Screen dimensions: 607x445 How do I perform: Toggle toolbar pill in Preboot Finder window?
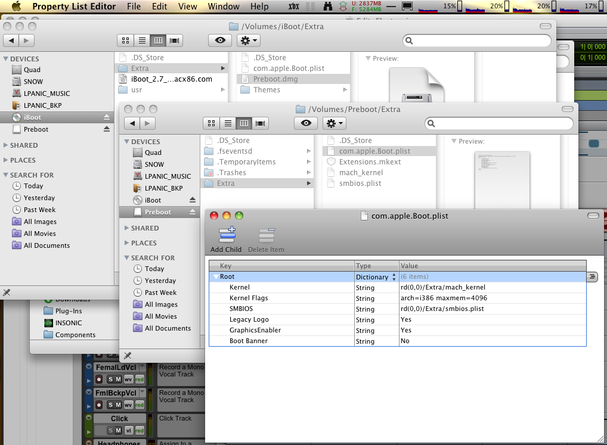(x=567, y=109)
